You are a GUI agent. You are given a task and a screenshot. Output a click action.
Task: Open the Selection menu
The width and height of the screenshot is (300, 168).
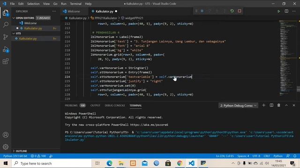(x=33, y=4)
